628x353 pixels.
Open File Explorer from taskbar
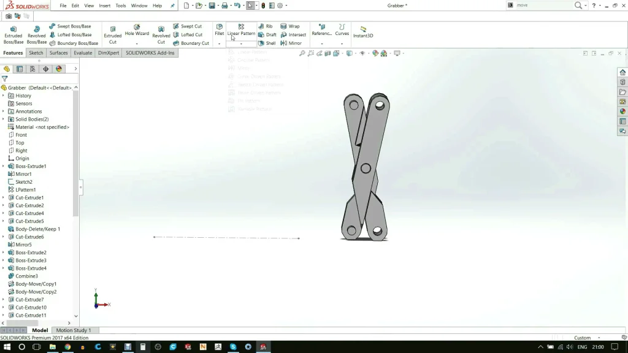(52, 347)
